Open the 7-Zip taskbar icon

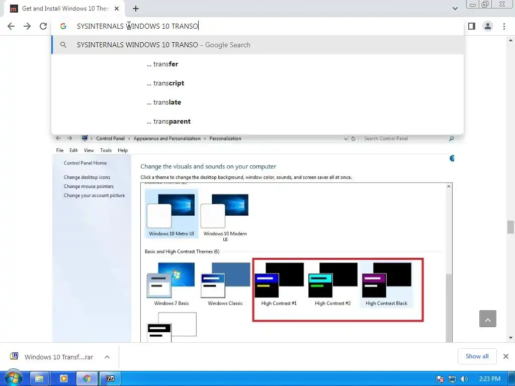[x=110, y=378]
